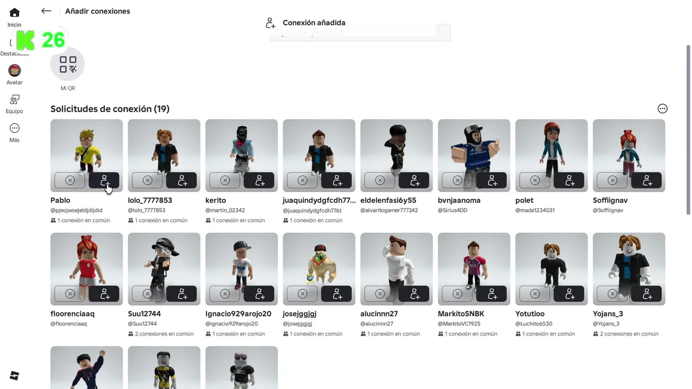Accept bvnjaanoma's connection request
The height and width of the screenshot is (389, 692).
pyautogui.click(x=491, y=180)
